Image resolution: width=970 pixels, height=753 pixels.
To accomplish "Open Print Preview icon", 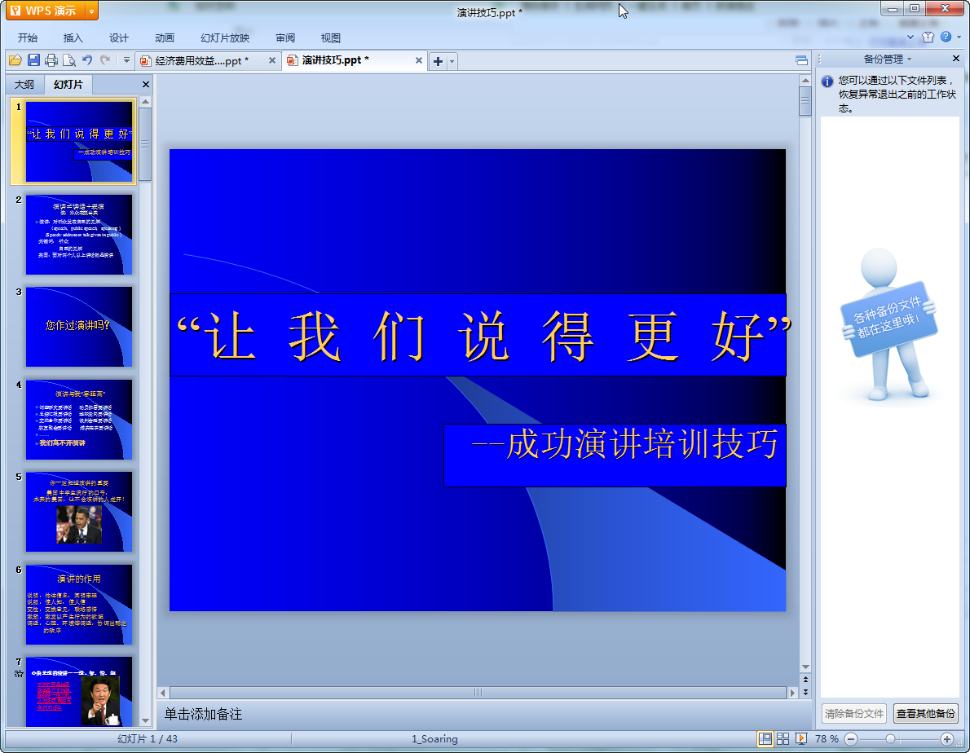I will [x=69, y=60].
